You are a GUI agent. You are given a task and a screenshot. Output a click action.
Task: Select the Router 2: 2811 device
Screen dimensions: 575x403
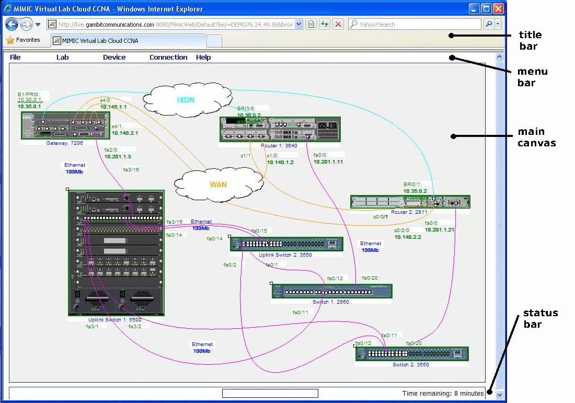[410, 202]
